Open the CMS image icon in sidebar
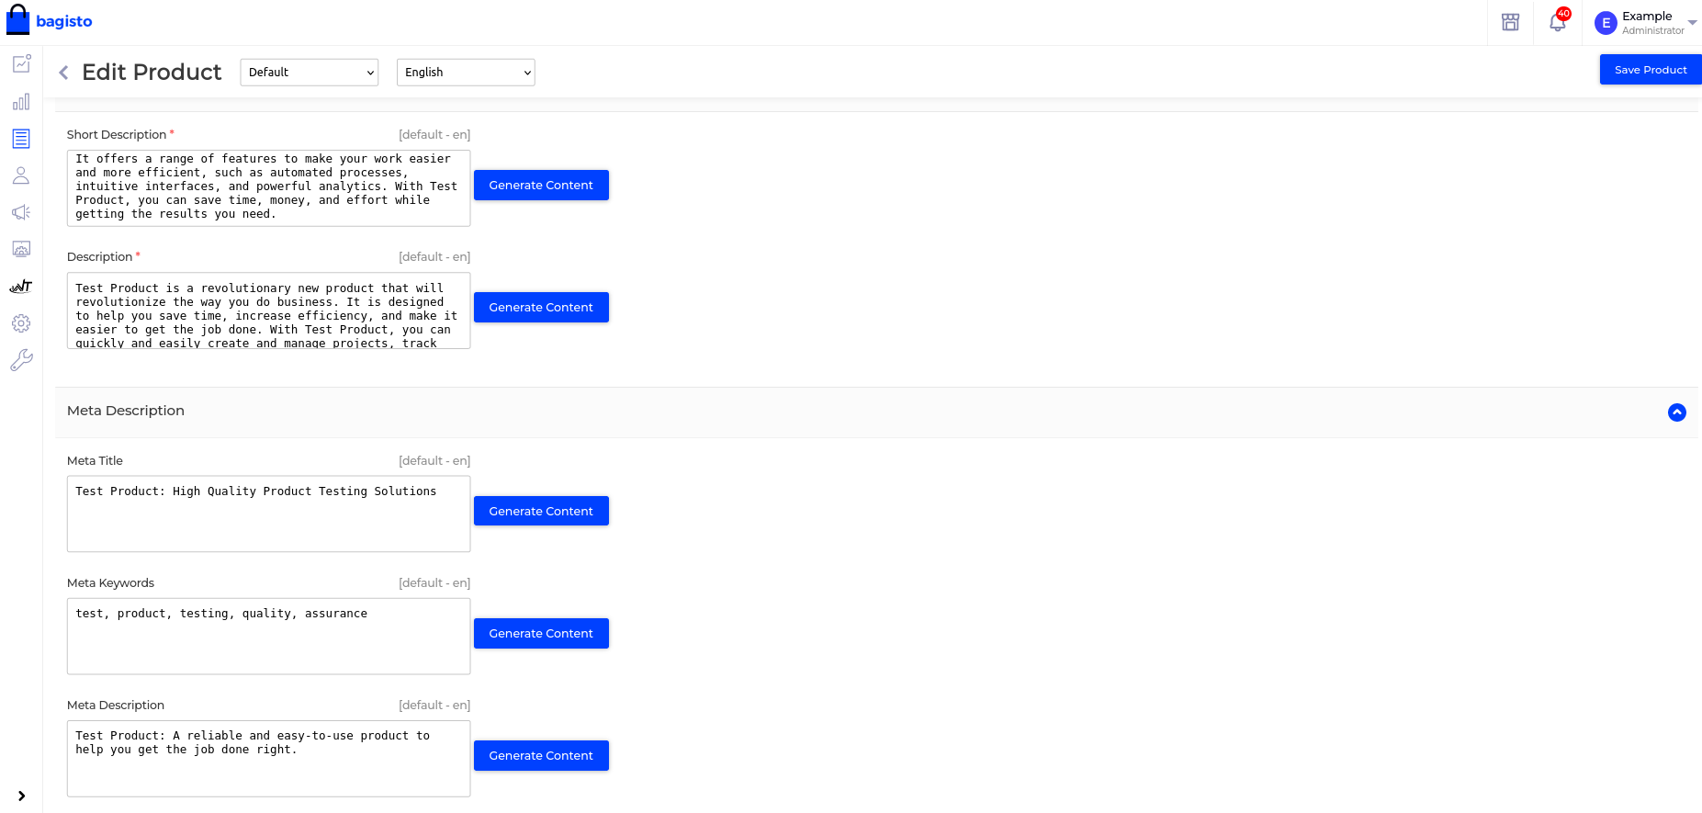This screenshot has width=1702, height=813. pos(21,249)
